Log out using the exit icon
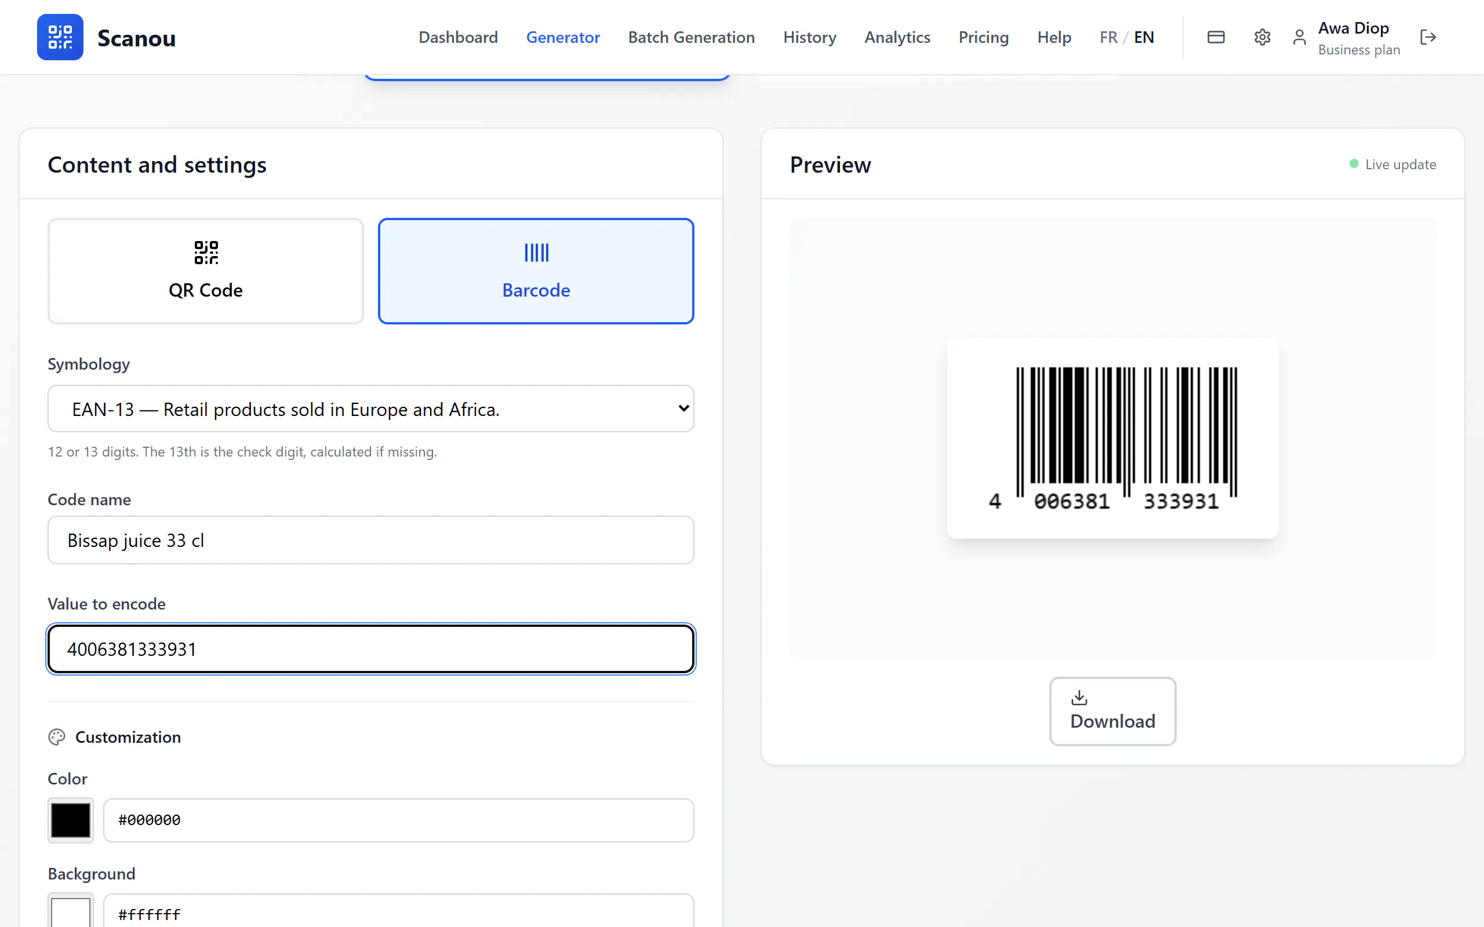Viewport: 1484px width, 927px height. coord(1428,37)
